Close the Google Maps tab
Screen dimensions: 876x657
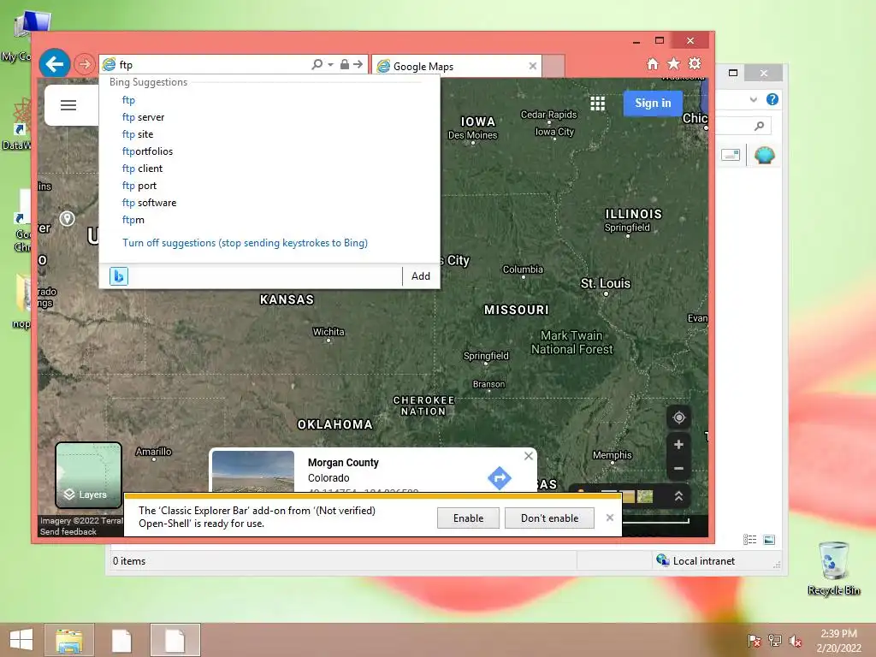point(532,66)
